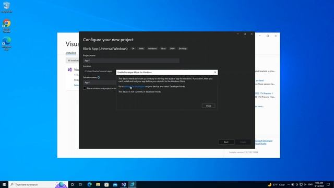Open the volume icon in system tray
Screen dimensions: 334x188
point(305,184)
